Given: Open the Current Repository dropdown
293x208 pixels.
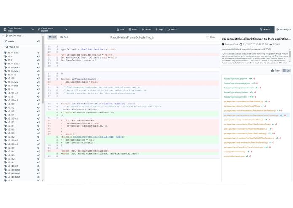Looking at the screenshot, I should tap(19, 29).
